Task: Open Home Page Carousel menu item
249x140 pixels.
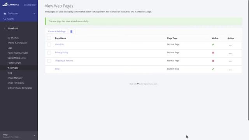Action: (x=18, y=53)
